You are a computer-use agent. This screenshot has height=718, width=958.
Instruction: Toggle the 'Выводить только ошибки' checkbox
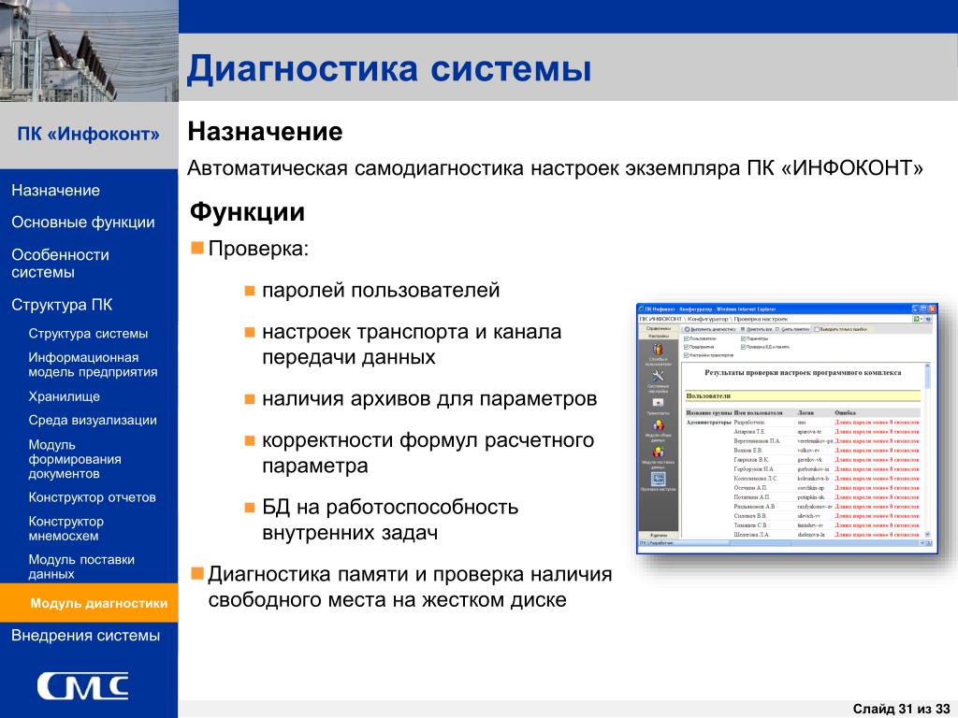coord(817,329)
